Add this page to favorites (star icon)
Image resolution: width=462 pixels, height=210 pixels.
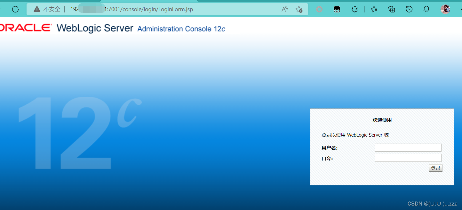coord(299,9)
